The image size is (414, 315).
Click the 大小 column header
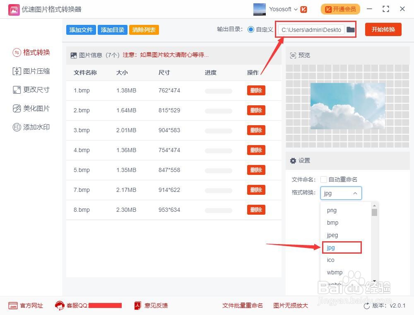click(x=122, y=73)
